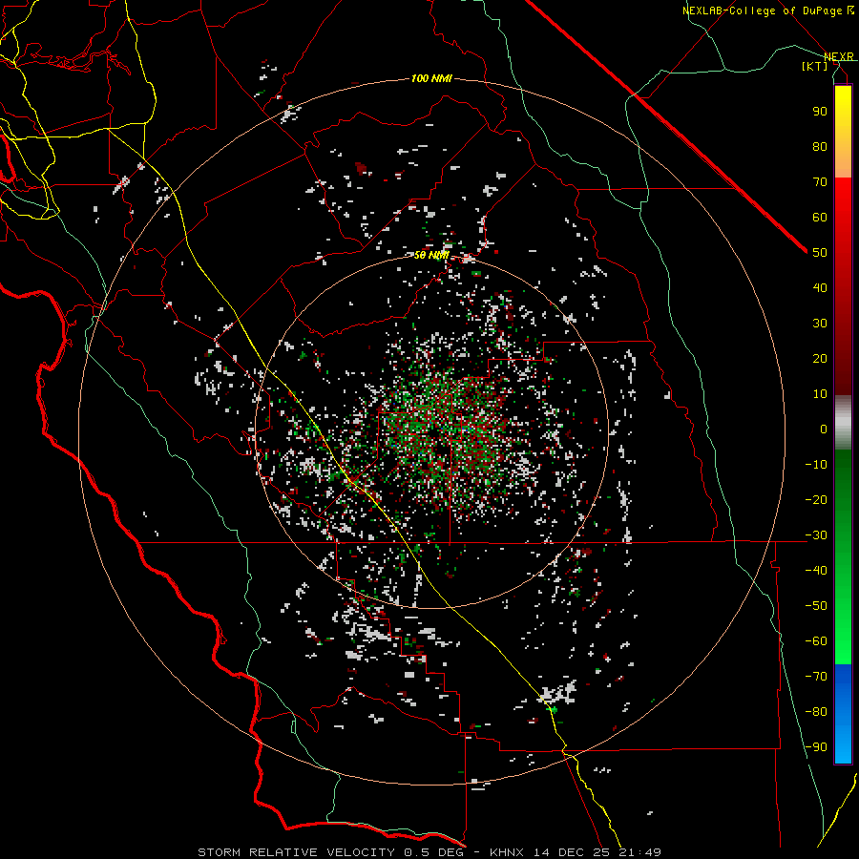Viewport: 859px width, 859px height.
Task: Click the "14 DEC 25" date in caption
Action: pyautogui.click(x=572, y=852)
